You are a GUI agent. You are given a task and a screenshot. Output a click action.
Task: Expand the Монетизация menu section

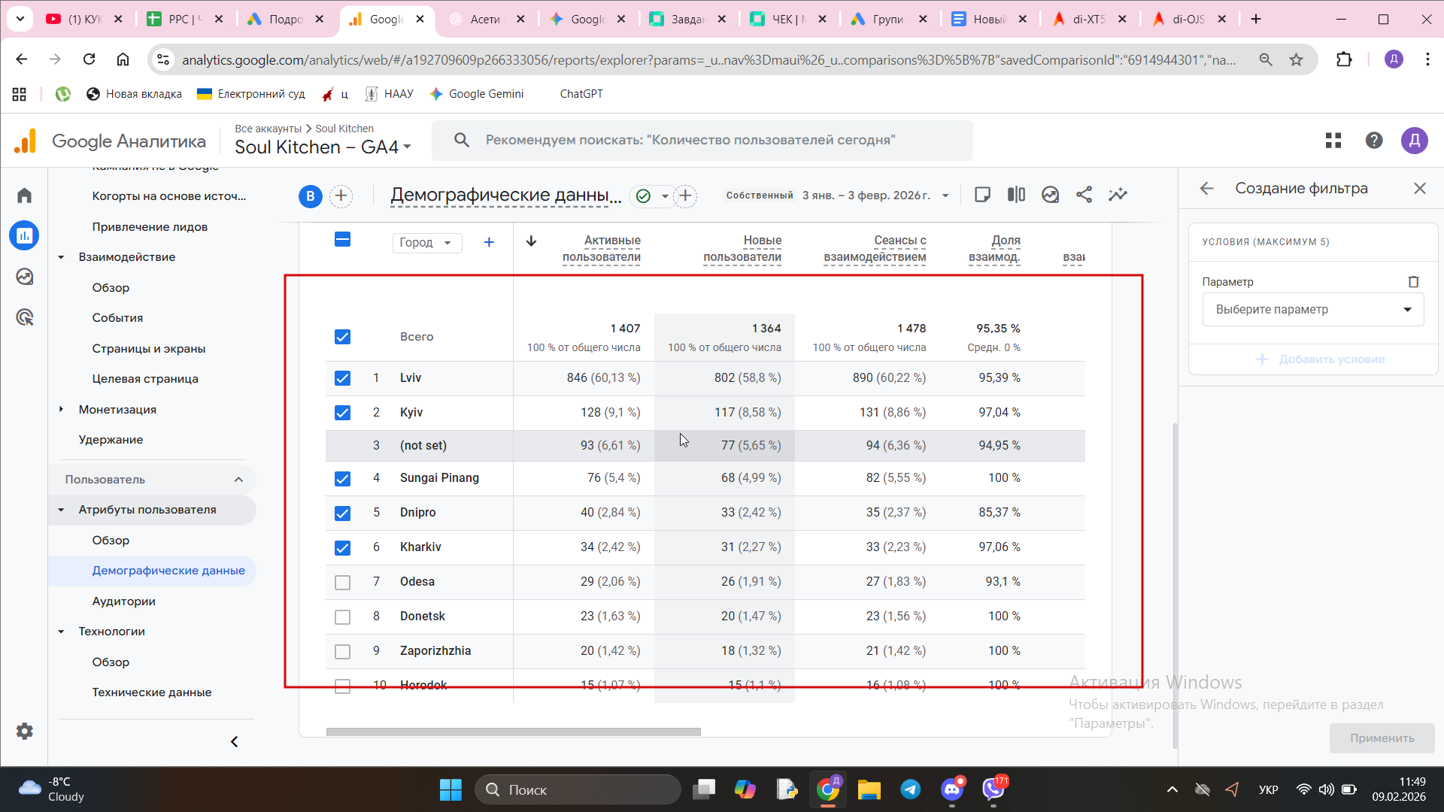117,410
